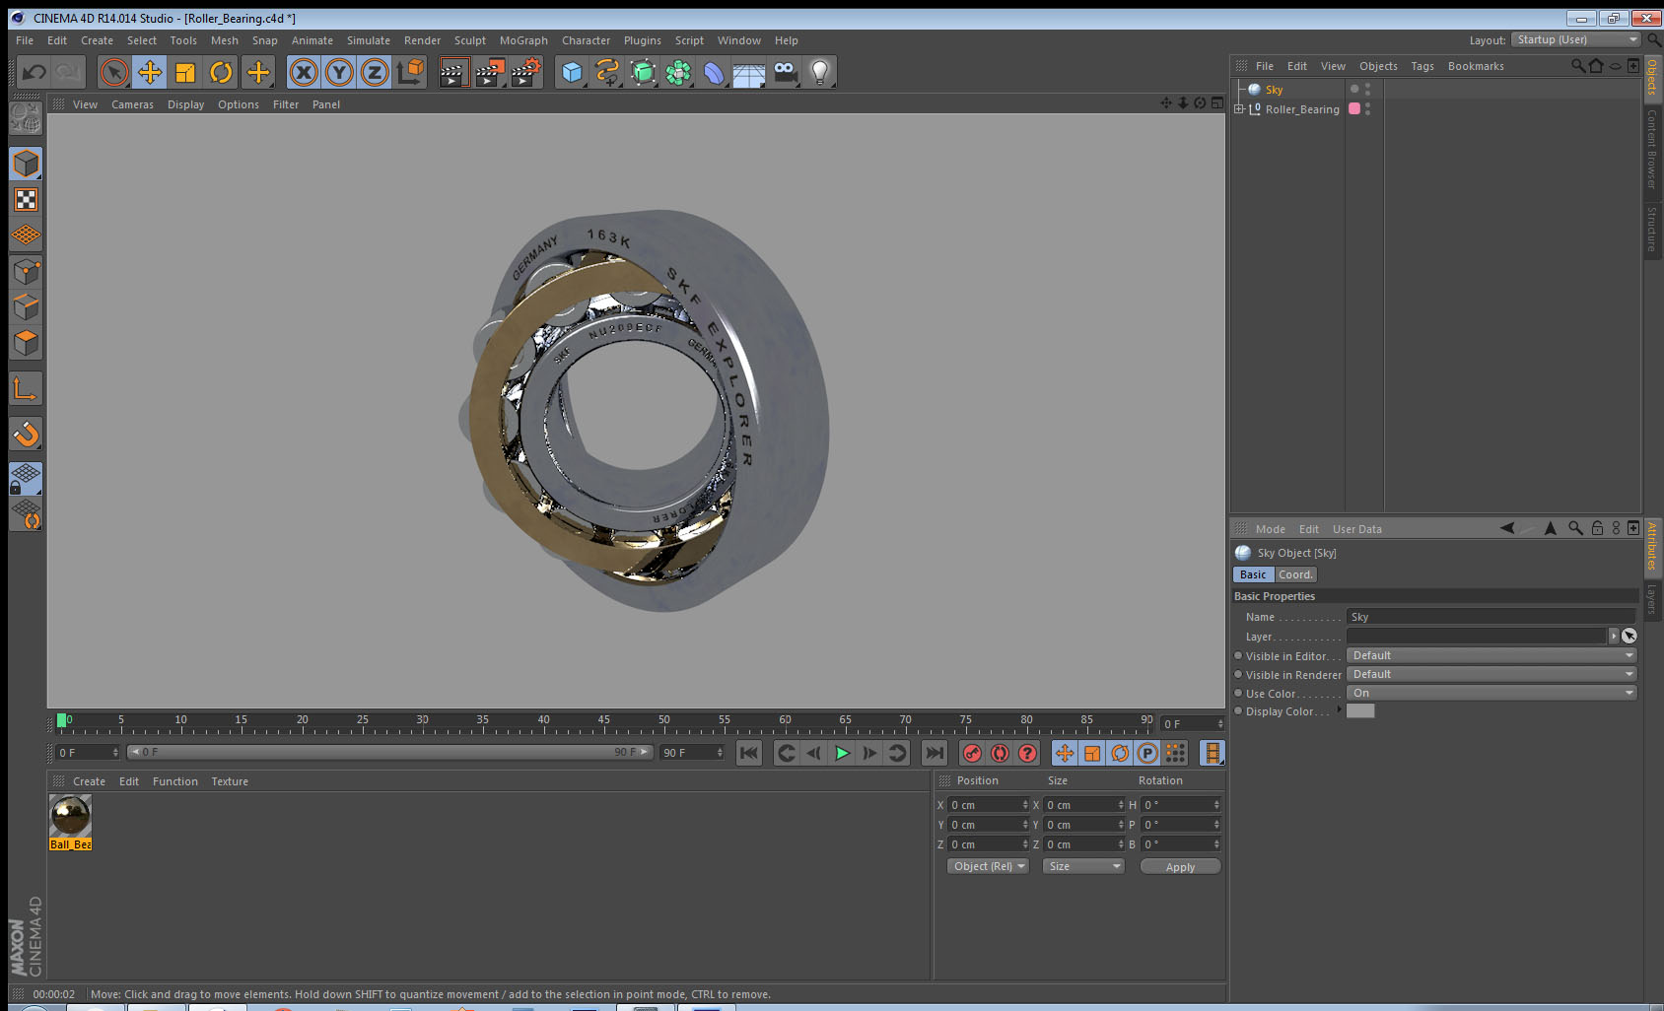Open the array modeling objects icon
The image size is (1664, 1011).
678,72
